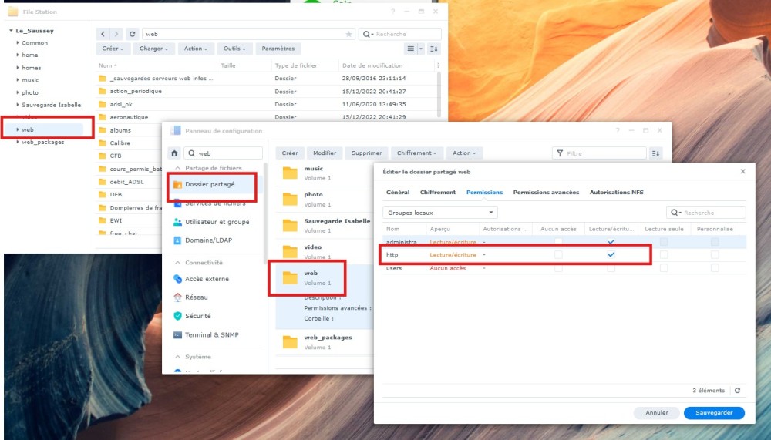Refresh the File Station folder view

[133, 34]
